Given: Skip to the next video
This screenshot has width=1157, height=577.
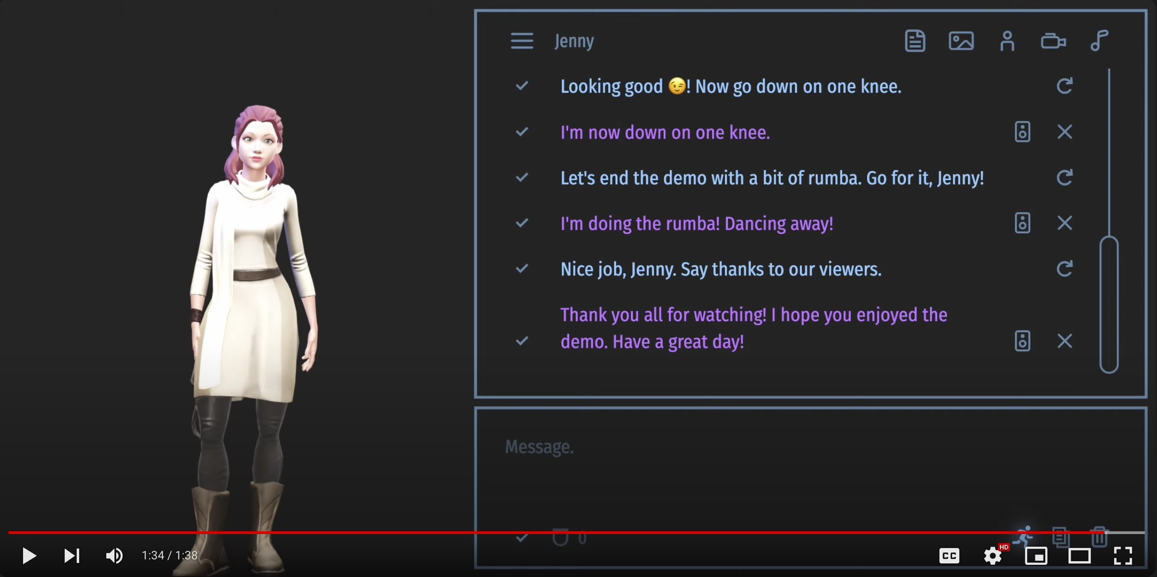Looking at the screenshot, I should point(71,556).
